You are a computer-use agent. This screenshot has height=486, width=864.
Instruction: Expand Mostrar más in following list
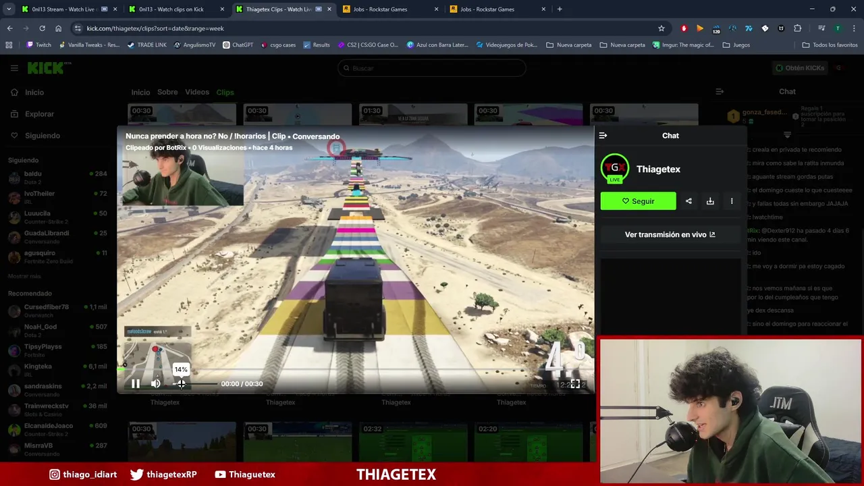tap(24, 277)
